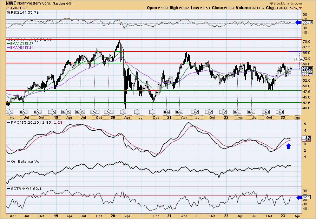Click the red down triangle beside Chg
This screenshot has height=219, width=316.
tap(301, 8)
